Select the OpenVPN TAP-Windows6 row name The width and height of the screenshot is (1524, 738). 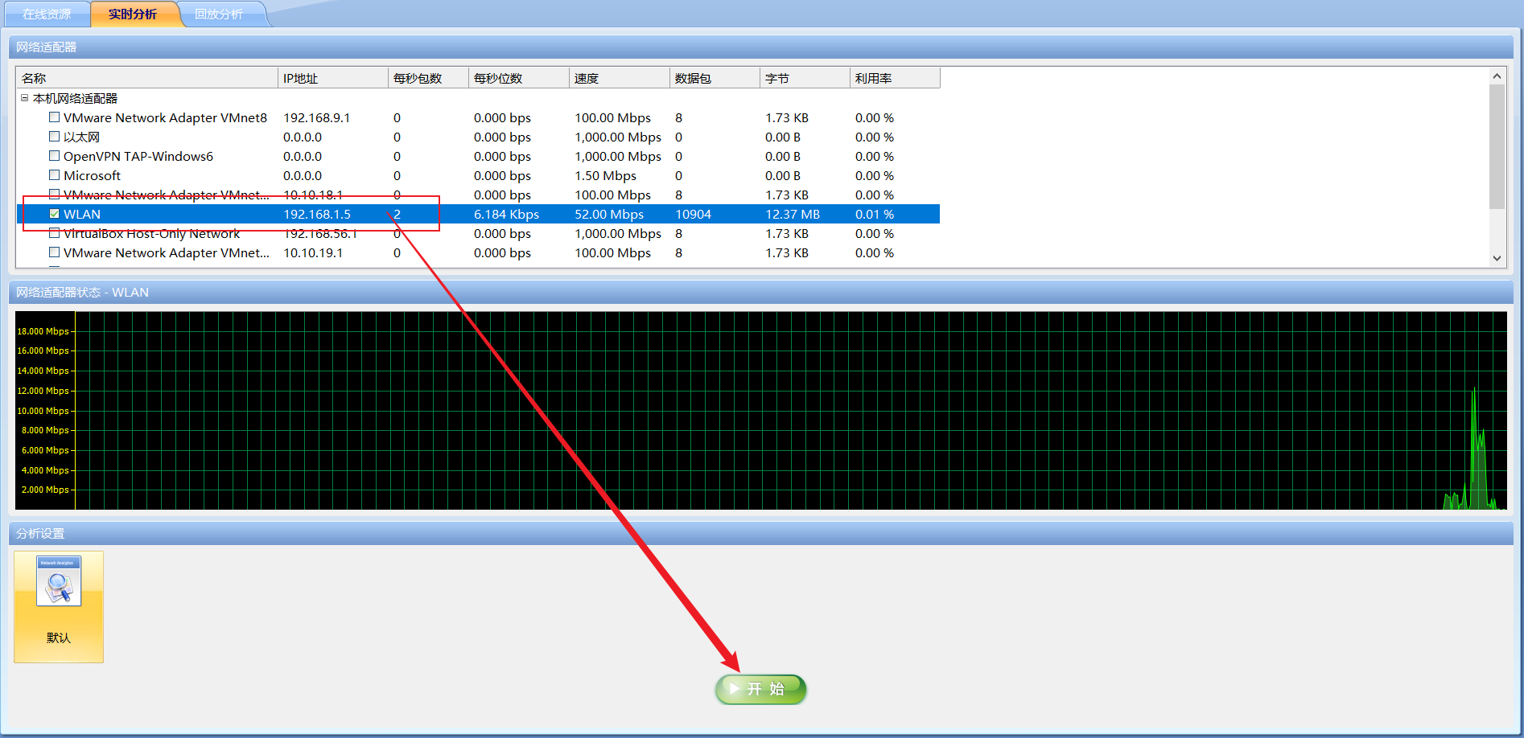click(138, 156)
